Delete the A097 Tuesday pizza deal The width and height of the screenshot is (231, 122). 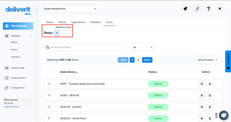210,84
